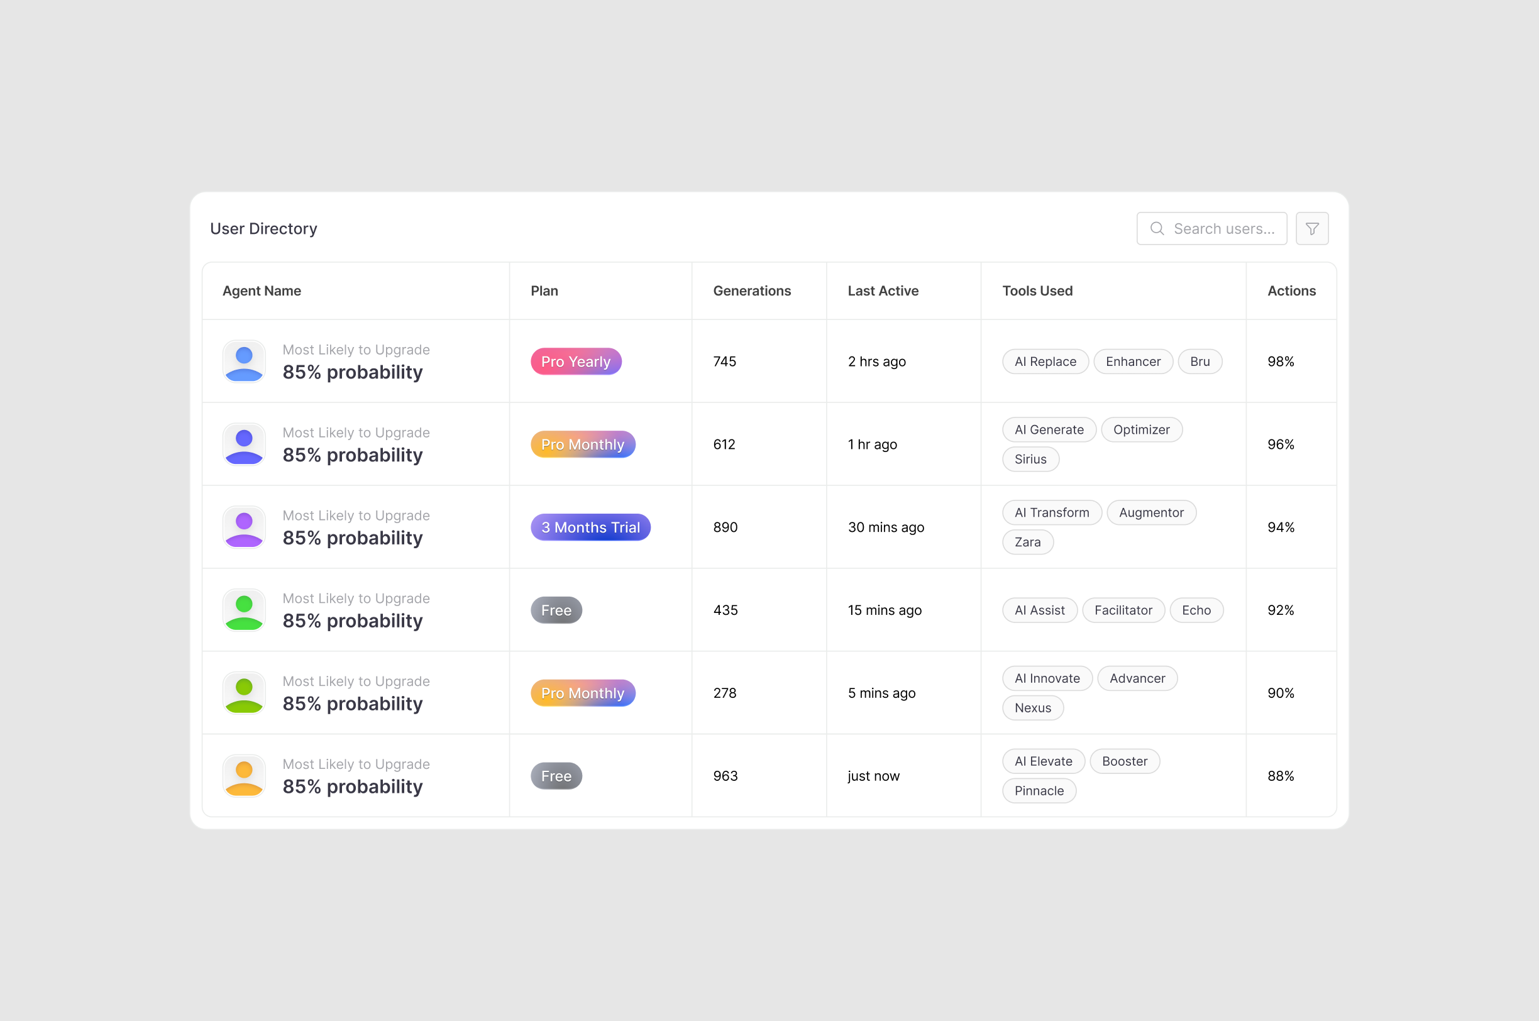
Task: Click the Free badge in the fourth row
Action: 556,610
